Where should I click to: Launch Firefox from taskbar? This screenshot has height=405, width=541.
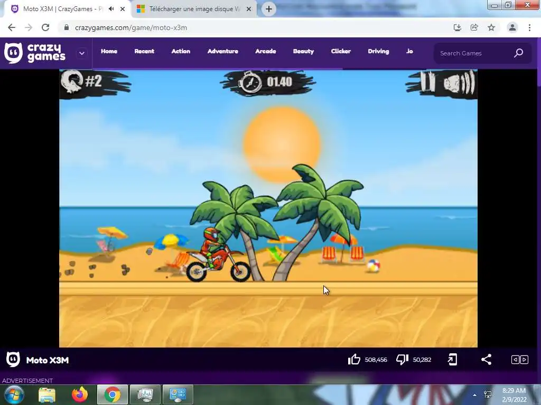click(x=80, y=394)
